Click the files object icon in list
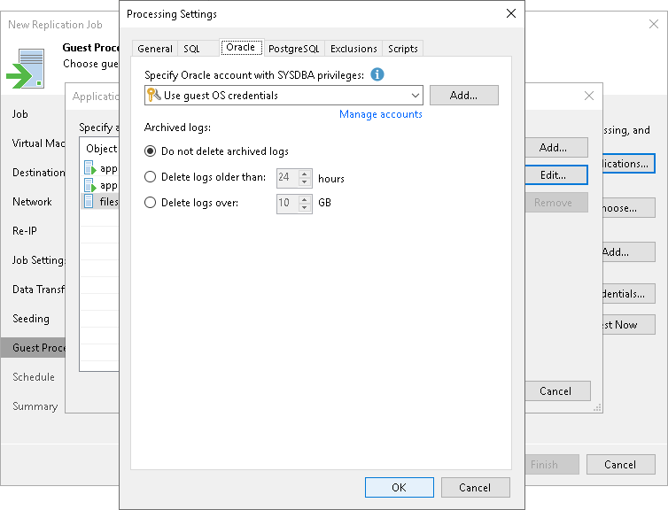This screenshot has width=668, height=510. tap(89, 201)
